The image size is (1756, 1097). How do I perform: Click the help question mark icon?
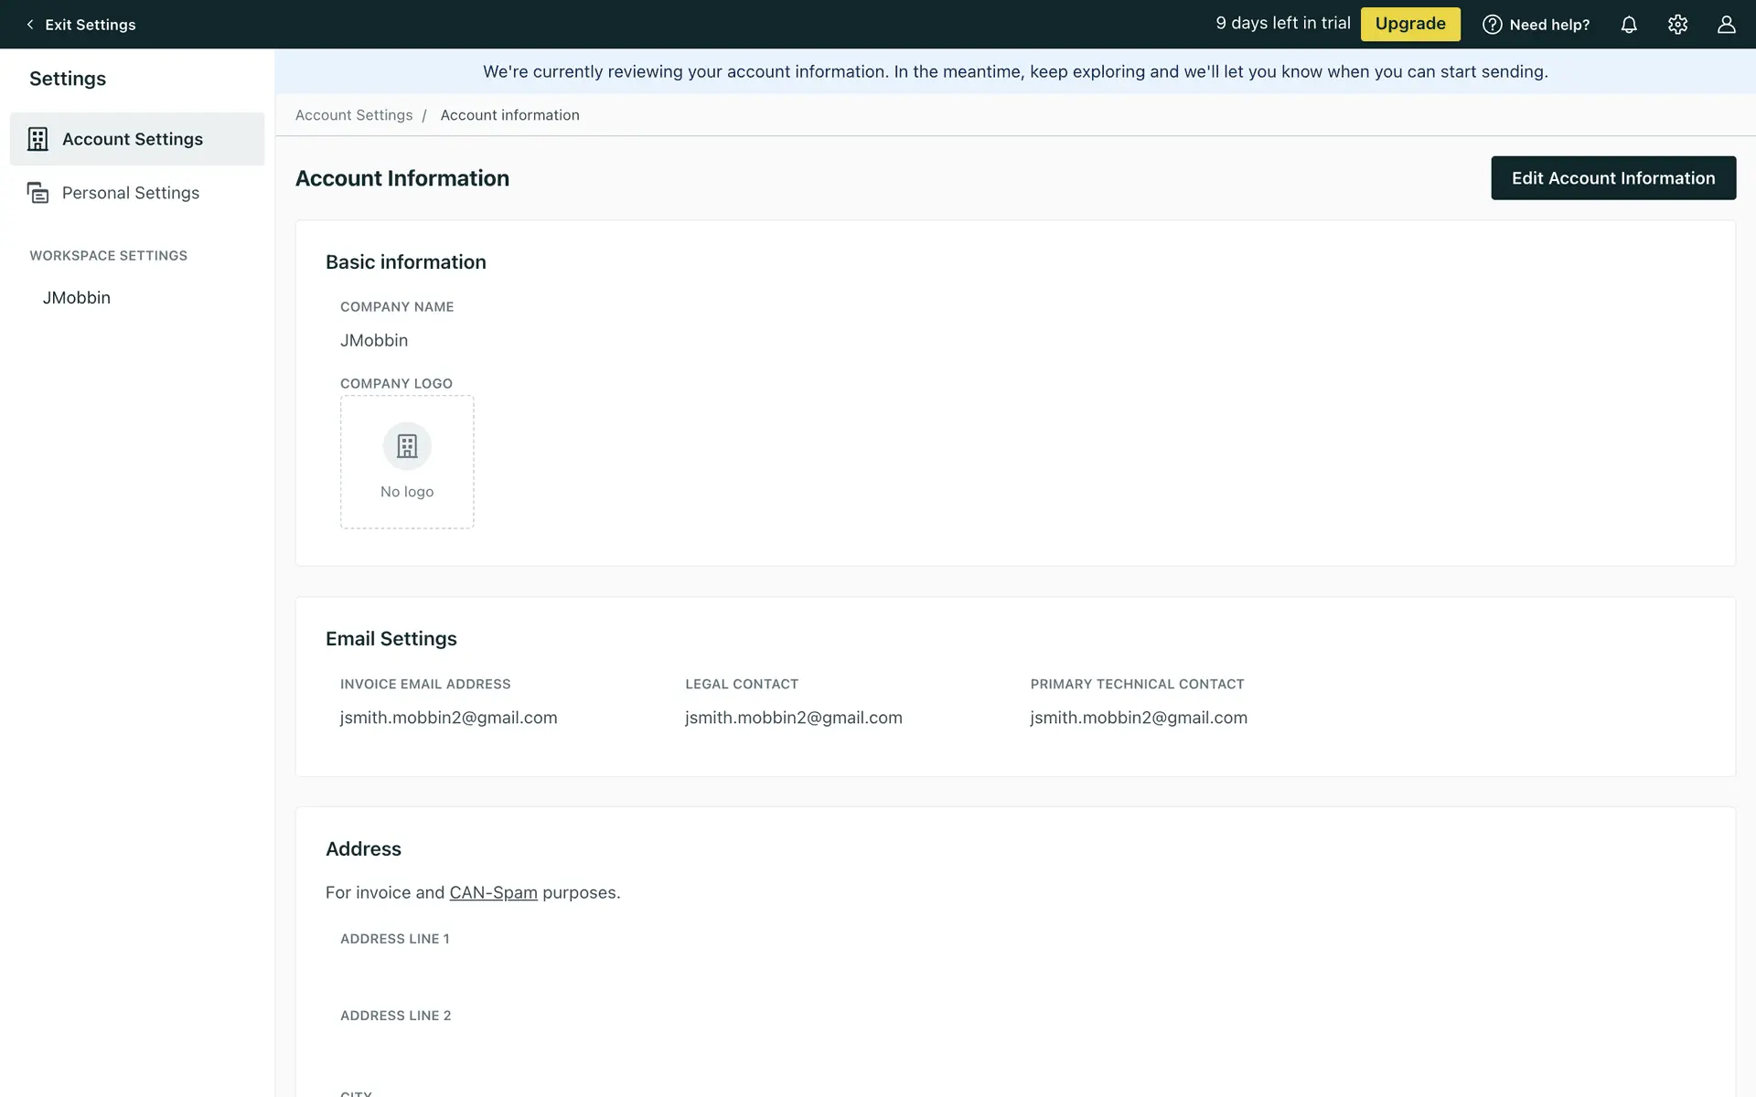1492,25
